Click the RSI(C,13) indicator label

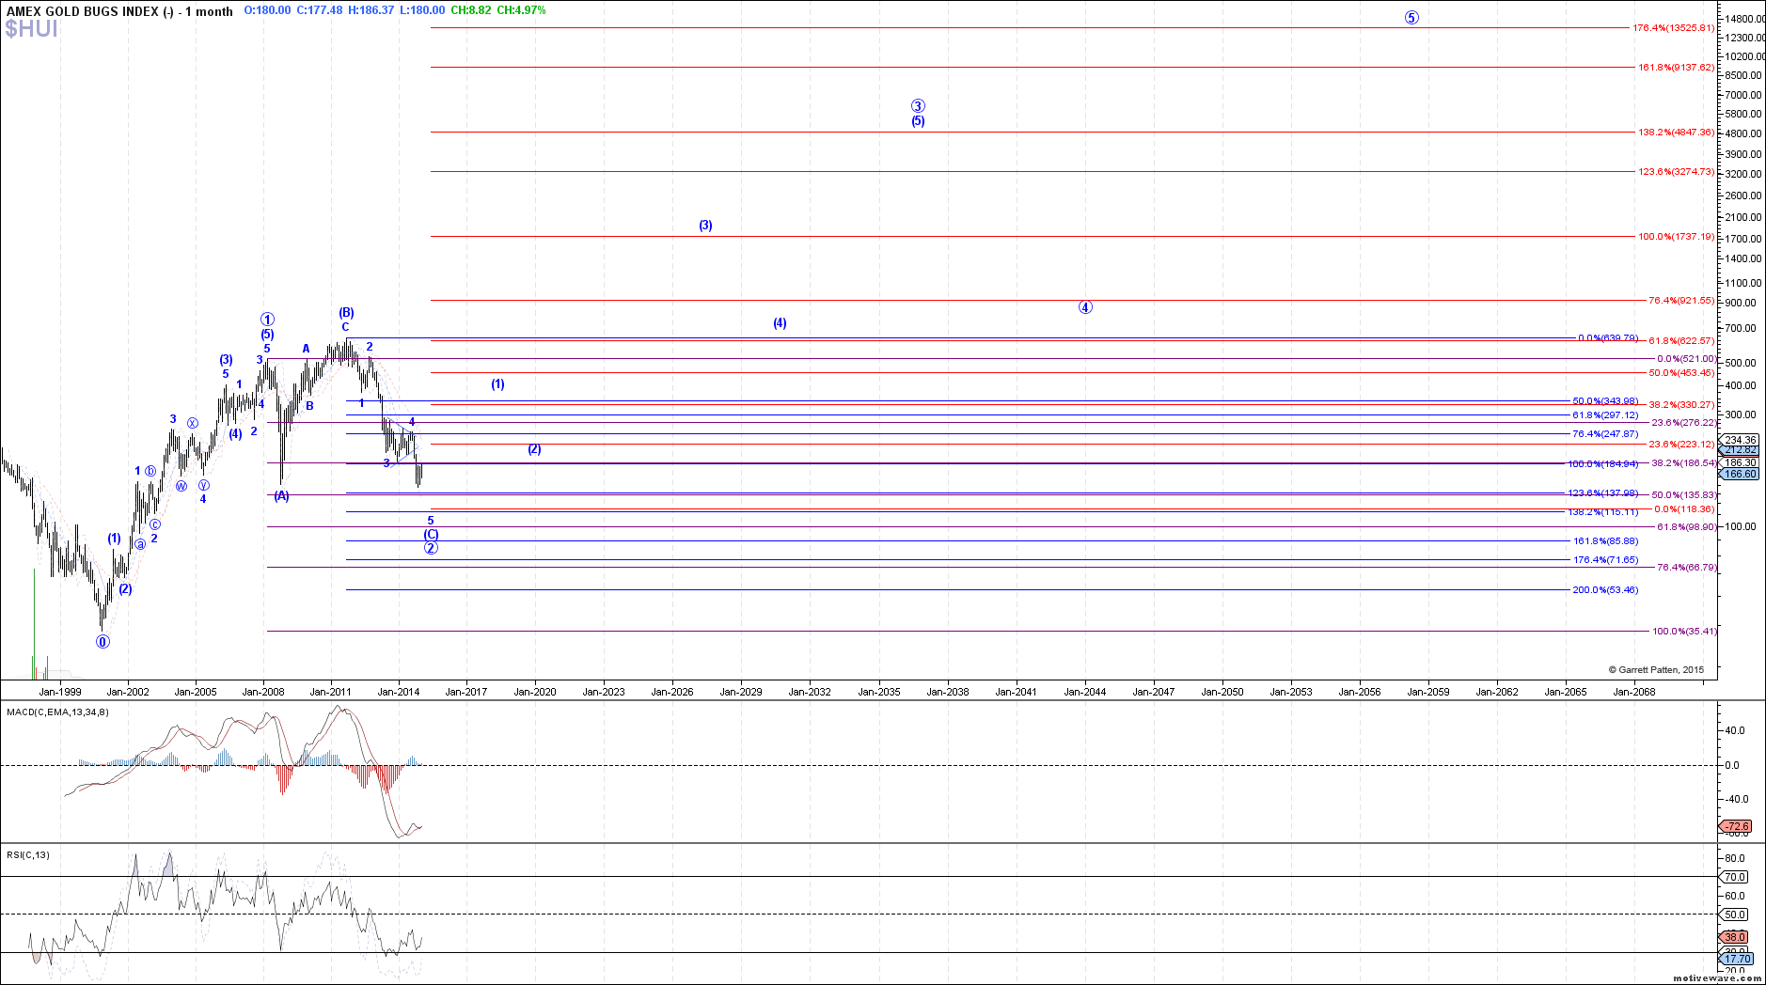point(28,855)
